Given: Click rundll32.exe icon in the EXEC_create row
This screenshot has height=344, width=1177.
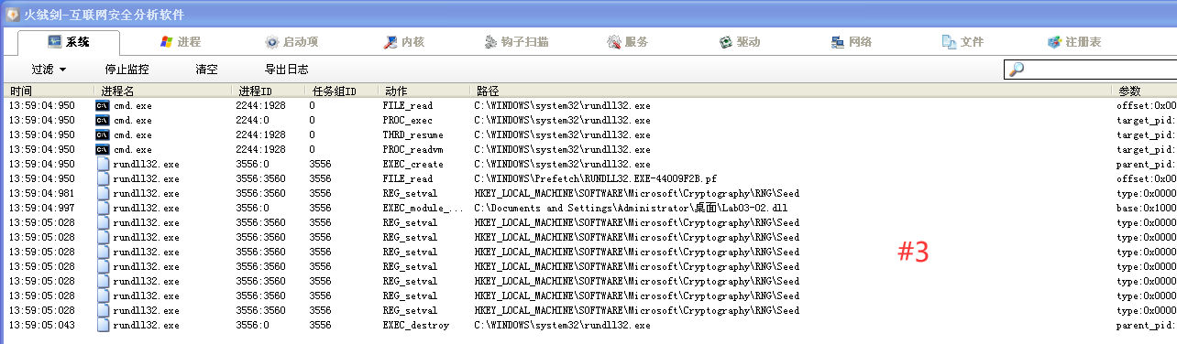Looking at the screenshot, I should click(x=103, y=164).
